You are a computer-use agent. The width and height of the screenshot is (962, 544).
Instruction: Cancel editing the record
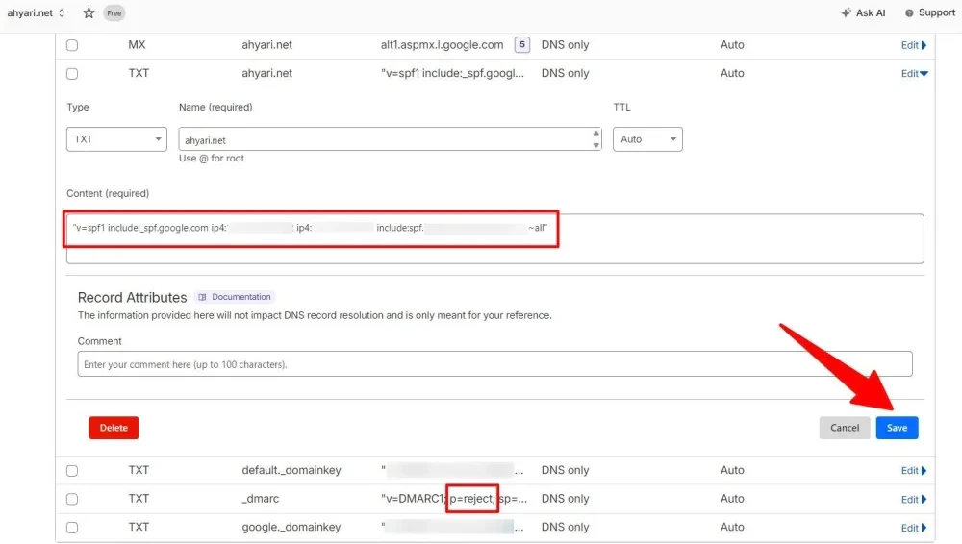point(845,428)
